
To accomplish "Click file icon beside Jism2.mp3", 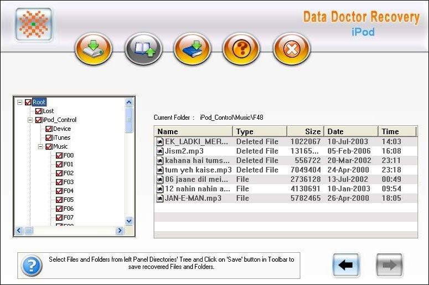I will pos(160,151).
